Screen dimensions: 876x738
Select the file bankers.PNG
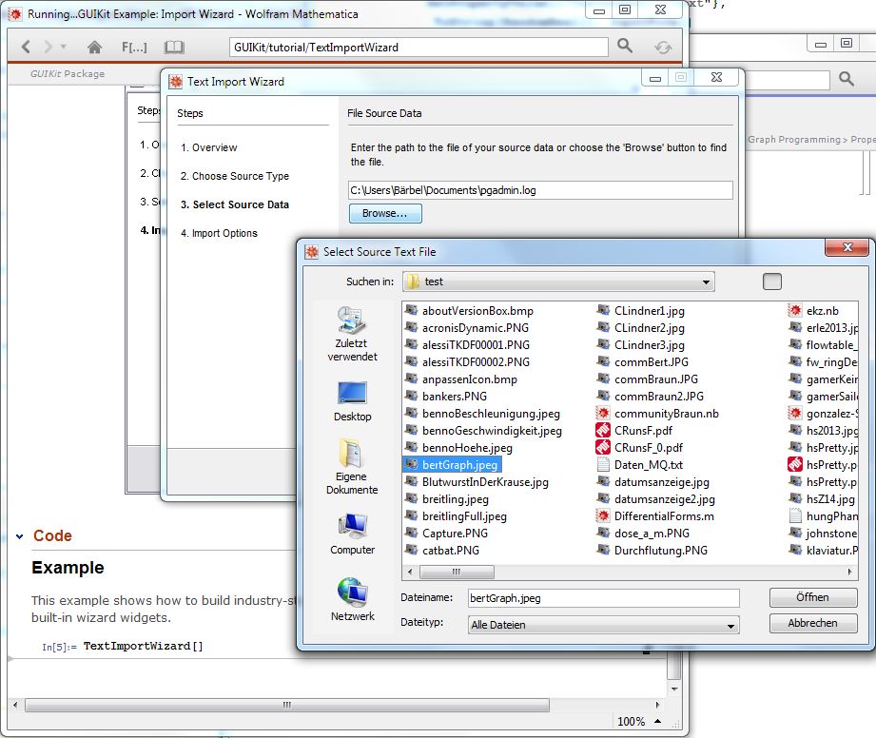point(446,396)
